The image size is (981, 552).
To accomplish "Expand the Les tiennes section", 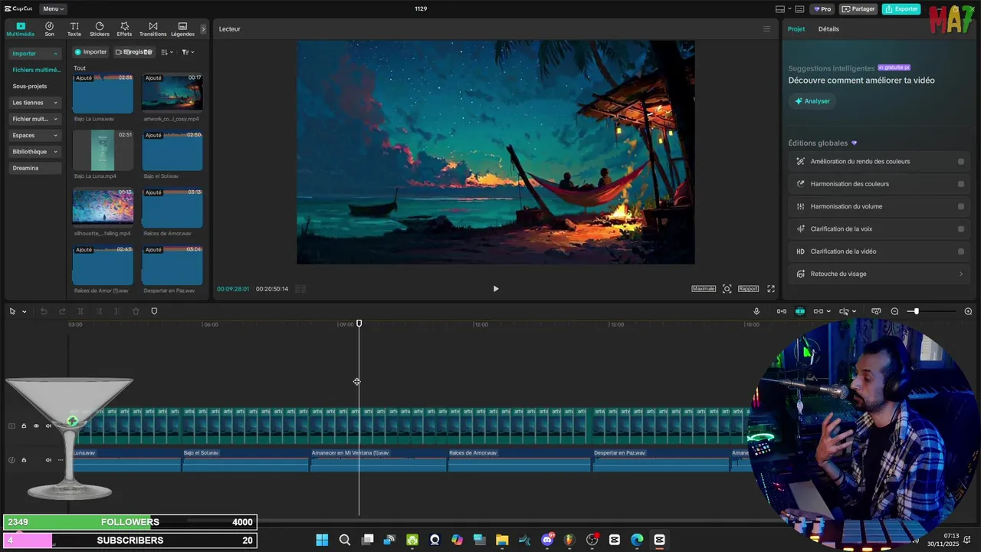I will pos(34,103).
